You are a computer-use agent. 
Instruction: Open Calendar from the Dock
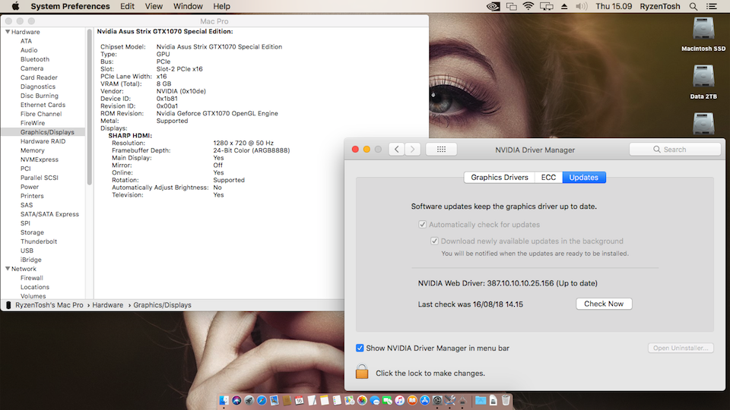click(300, 400)
